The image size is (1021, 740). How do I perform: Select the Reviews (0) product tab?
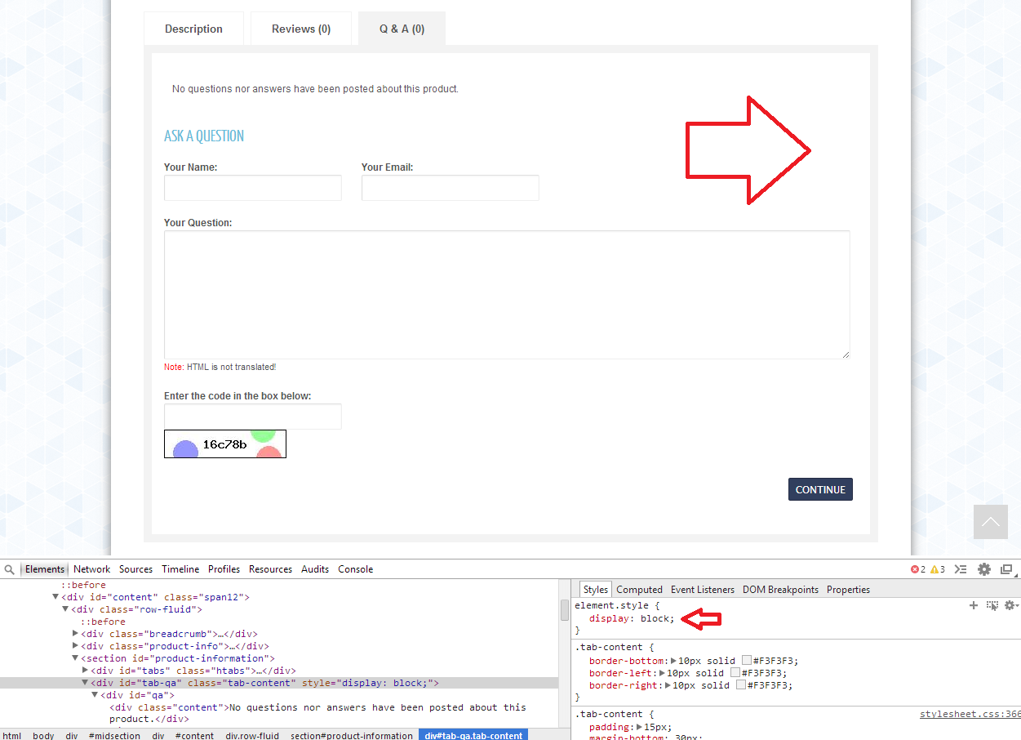(x=301, y=29)
